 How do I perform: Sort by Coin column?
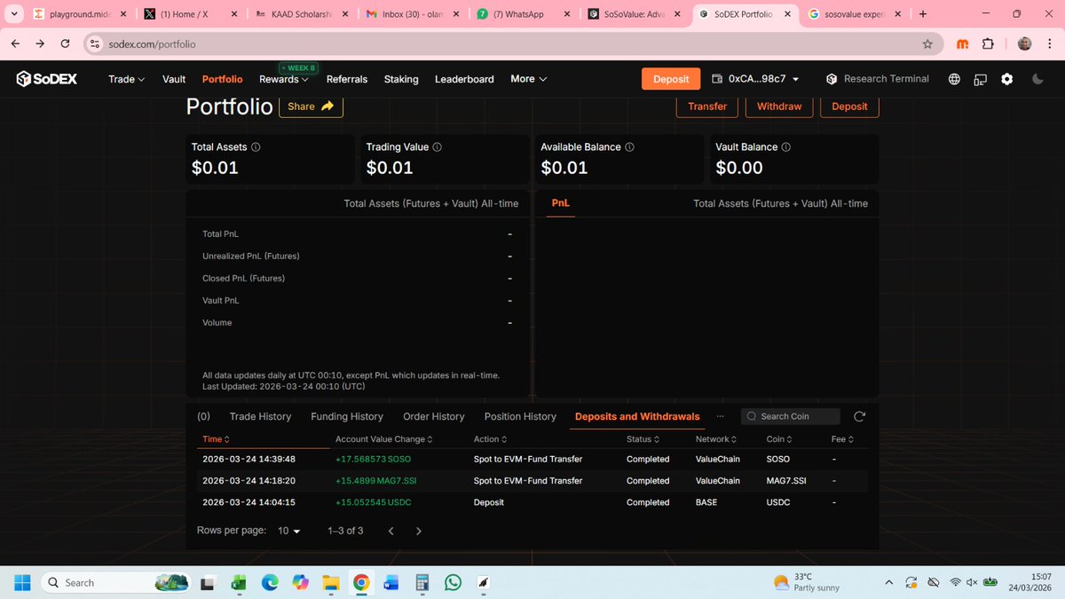[x=780, y=439]
